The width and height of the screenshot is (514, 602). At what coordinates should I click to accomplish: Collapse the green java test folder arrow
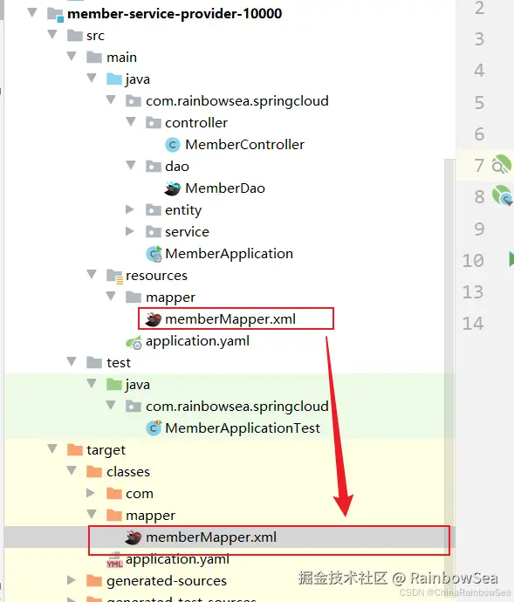click(x=92, y=383)
